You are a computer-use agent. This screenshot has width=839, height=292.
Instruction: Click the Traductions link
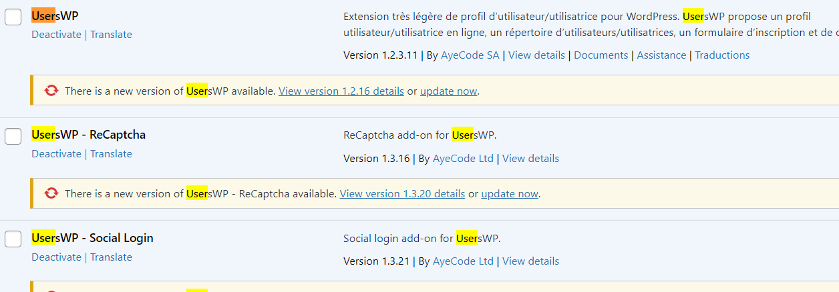point(722,55)
